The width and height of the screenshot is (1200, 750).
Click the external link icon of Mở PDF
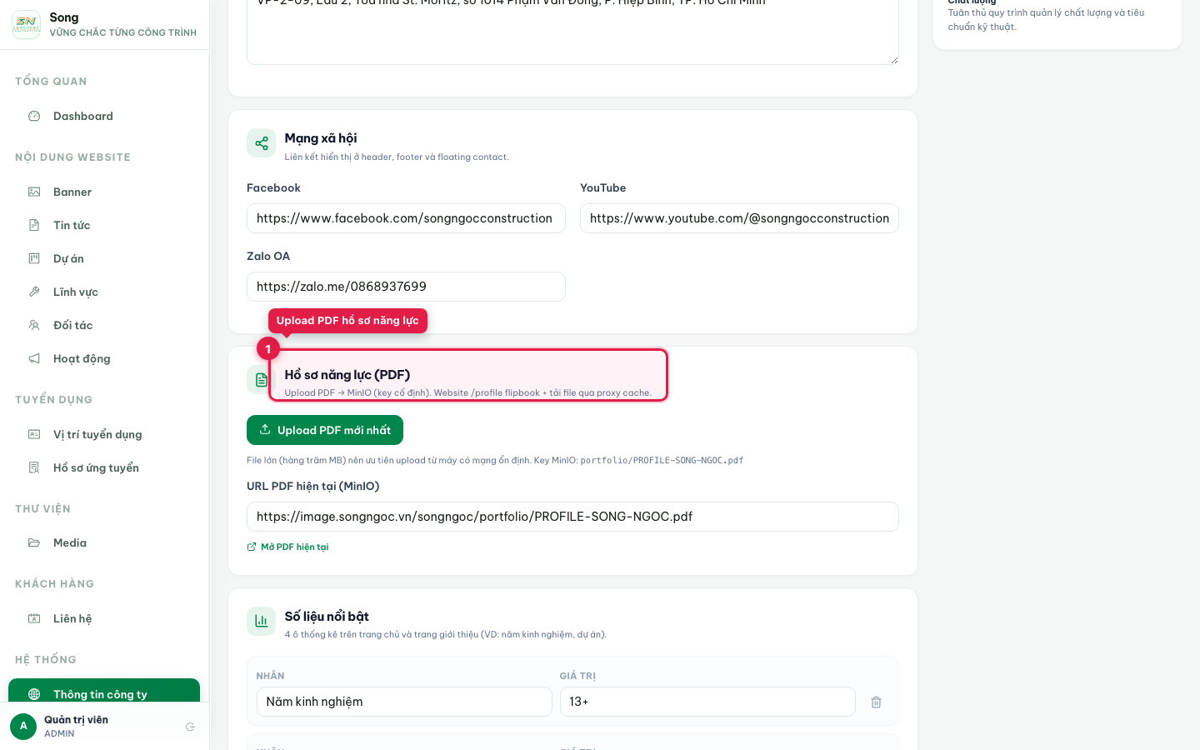252,547
